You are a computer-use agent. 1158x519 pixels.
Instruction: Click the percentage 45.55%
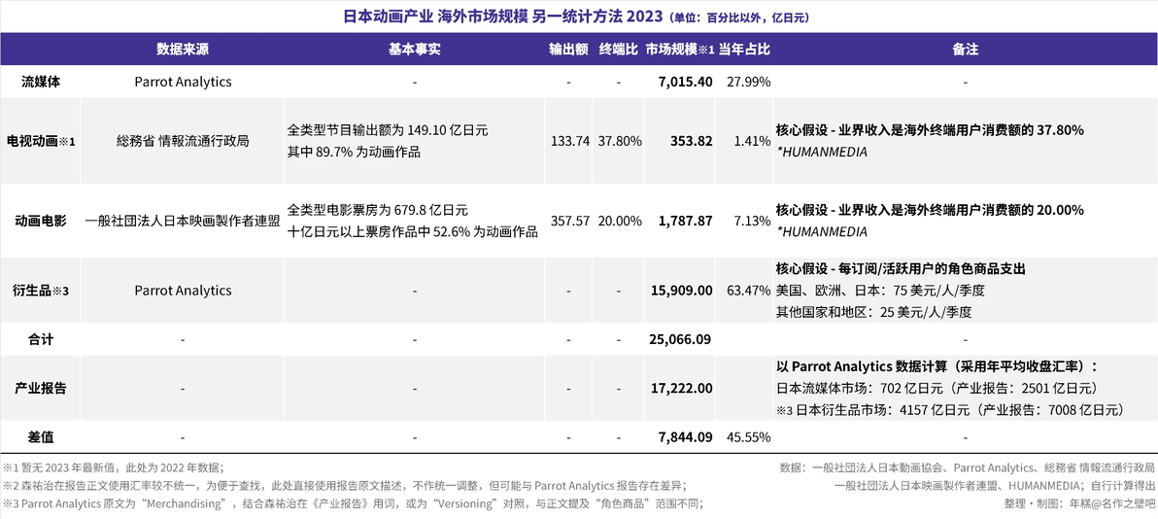pyautogui.click(x=749, y=437)
